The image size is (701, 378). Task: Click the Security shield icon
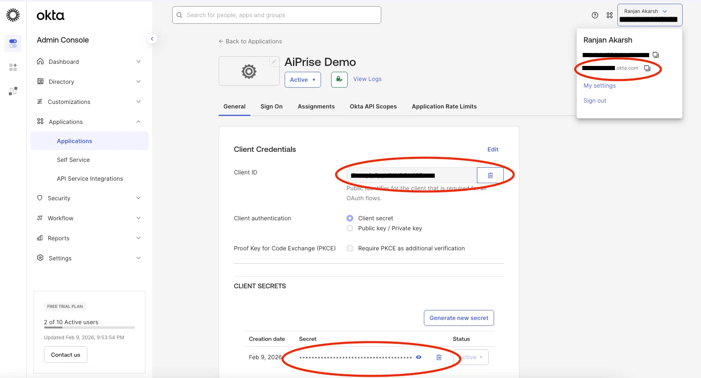[40, 198]
